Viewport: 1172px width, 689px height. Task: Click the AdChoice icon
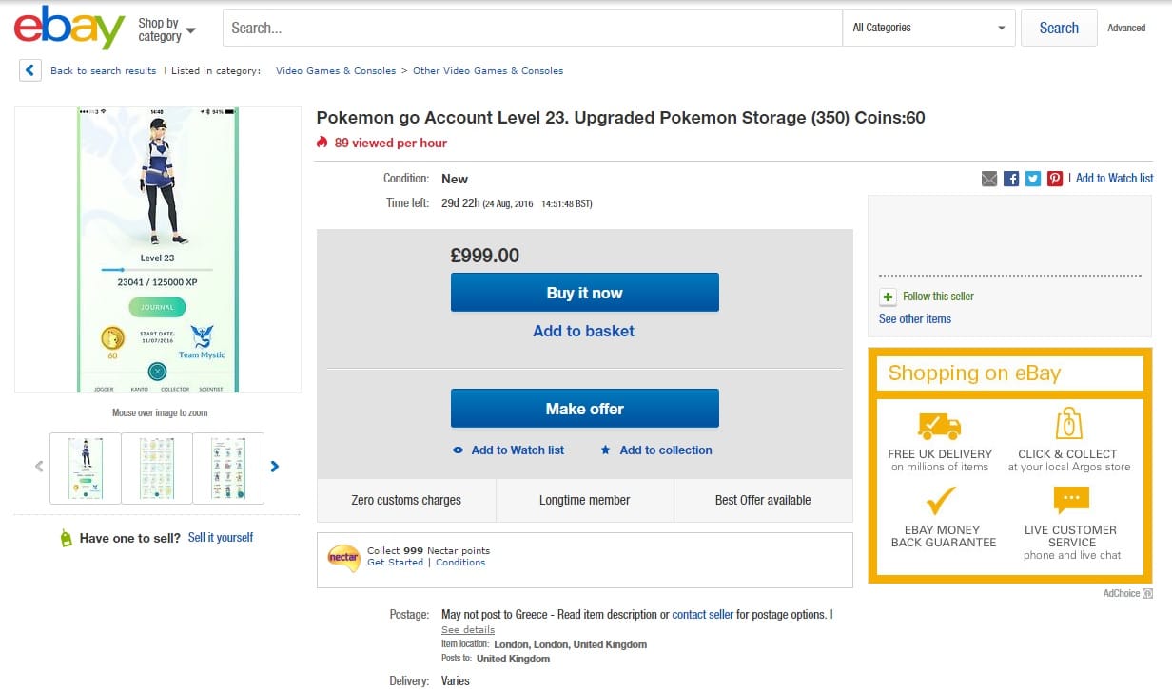point(1148,594)
